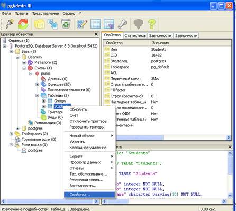Open the Представление menu

(x=45, y=13)
